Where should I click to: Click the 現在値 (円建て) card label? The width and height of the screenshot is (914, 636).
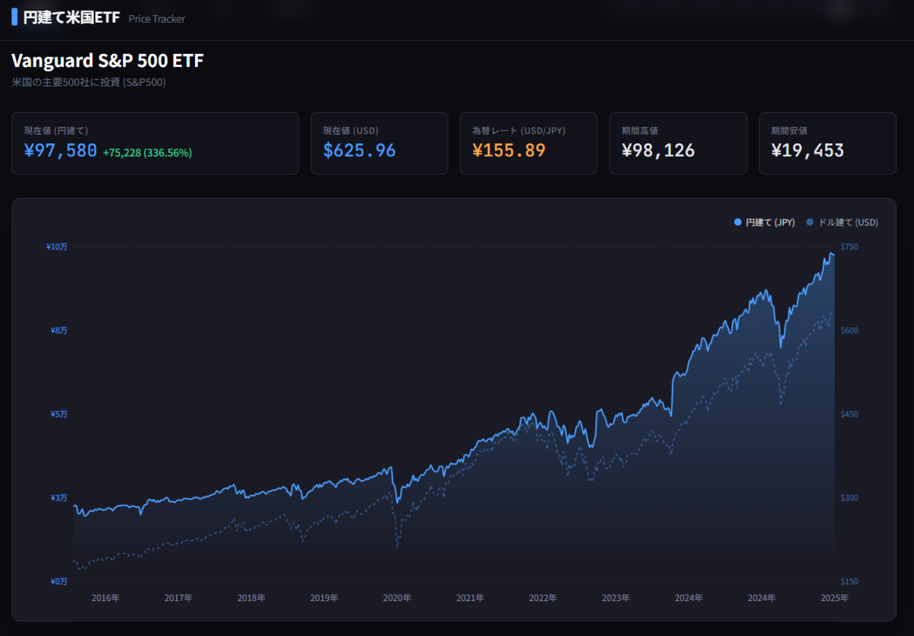coord(56,131)
